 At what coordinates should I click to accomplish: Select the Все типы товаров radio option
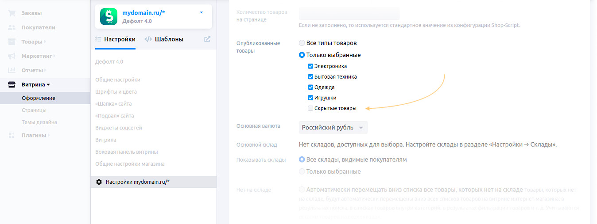302,43
